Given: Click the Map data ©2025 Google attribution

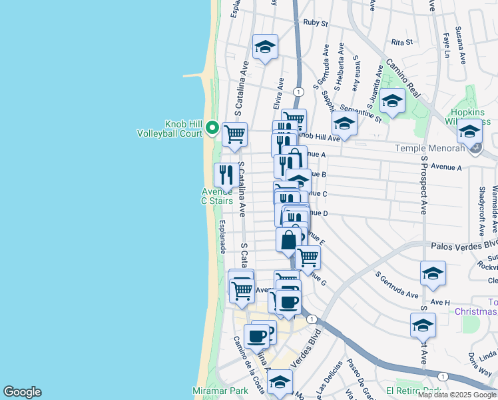Looking at the screenshot, I should click(x=457, y=395).
